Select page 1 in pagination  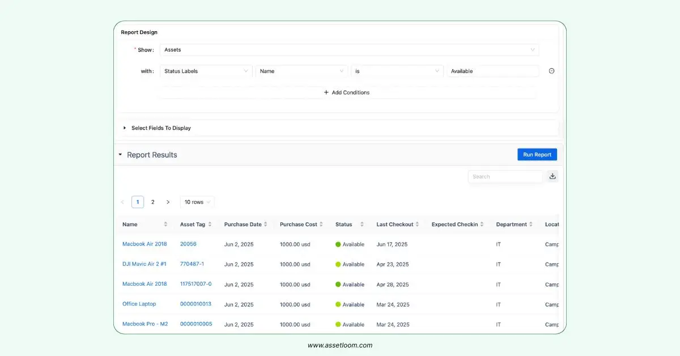[x=138, y=202]
